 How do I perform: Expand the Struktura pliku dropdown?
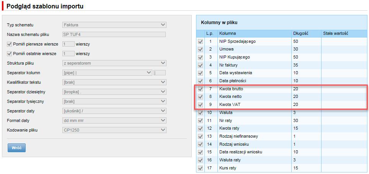click(114, 63)
